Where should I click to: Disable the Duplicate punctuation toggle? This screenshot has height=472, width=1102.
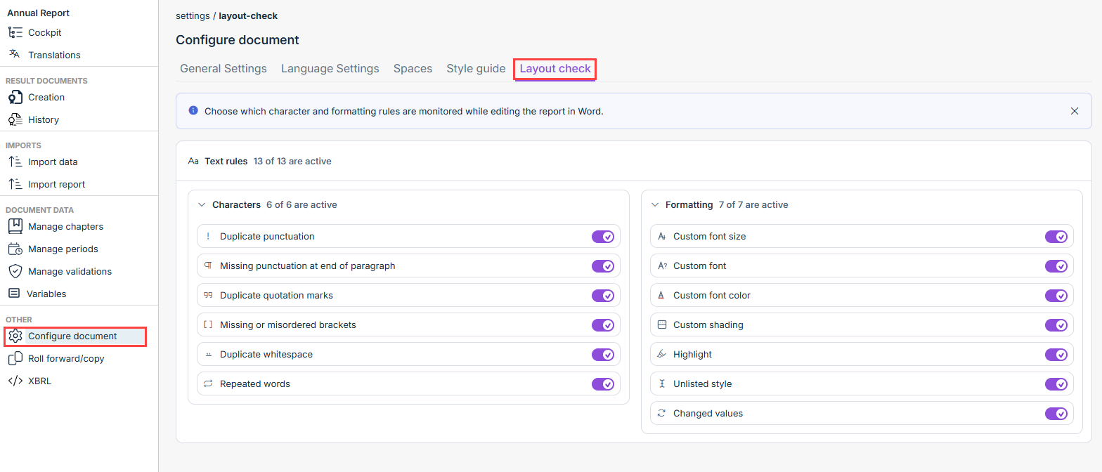tap(603, 237)
